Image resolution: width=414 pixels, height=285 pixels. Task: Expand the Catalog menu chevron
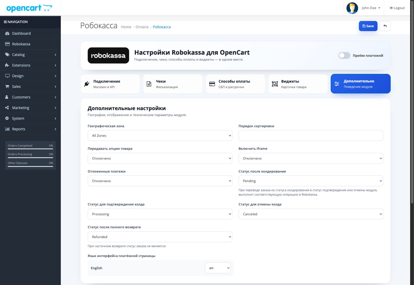pos(55,55)
